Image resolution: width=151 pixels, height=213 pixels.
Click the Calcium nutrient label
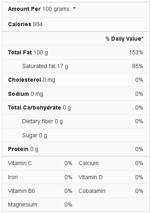click(x=89, y=163)
